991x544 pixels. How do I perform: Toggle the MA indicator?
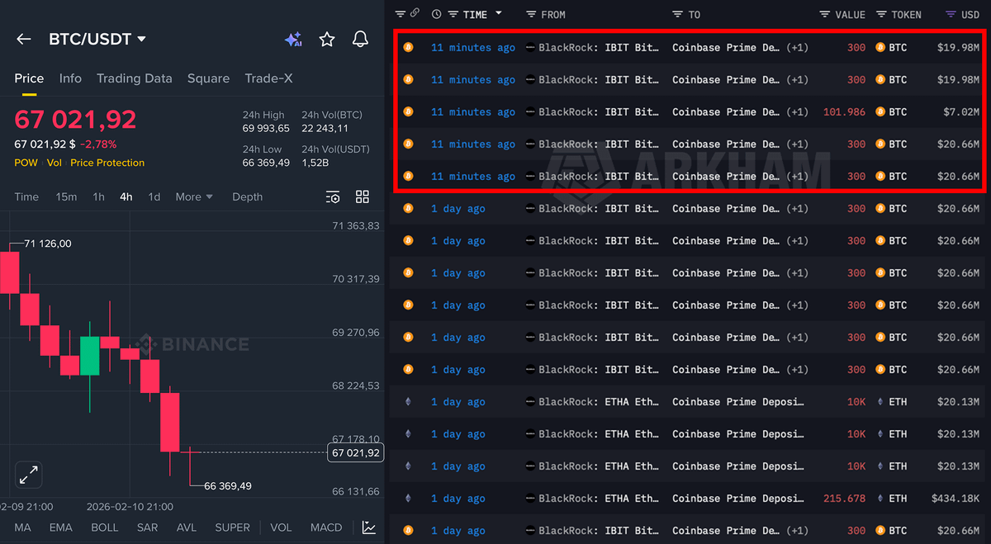(23, 527)
